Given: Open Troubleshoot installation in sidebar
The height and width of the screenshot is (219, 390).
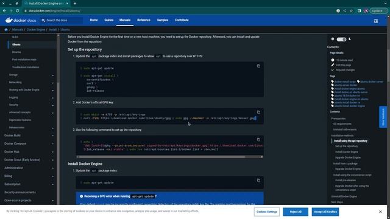Looking at the screenshot, I should point(26,68).
